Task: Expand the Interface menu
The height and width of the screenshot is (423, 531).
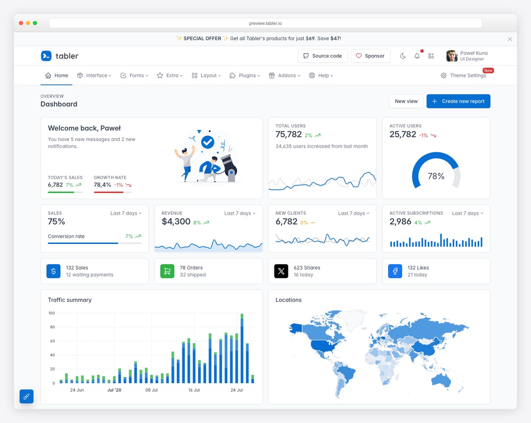Action: (94, 75)
